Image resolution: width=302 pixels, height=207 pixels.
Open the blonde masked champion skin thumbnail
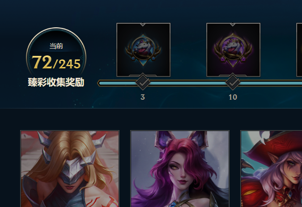coord(70,169)
